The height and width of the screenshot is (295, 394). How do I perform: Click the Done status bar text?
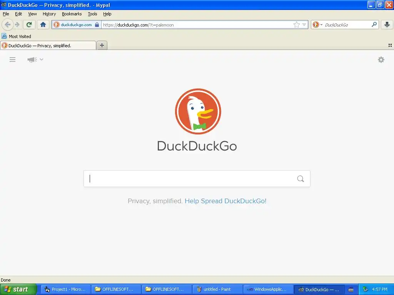click(6, 280)
